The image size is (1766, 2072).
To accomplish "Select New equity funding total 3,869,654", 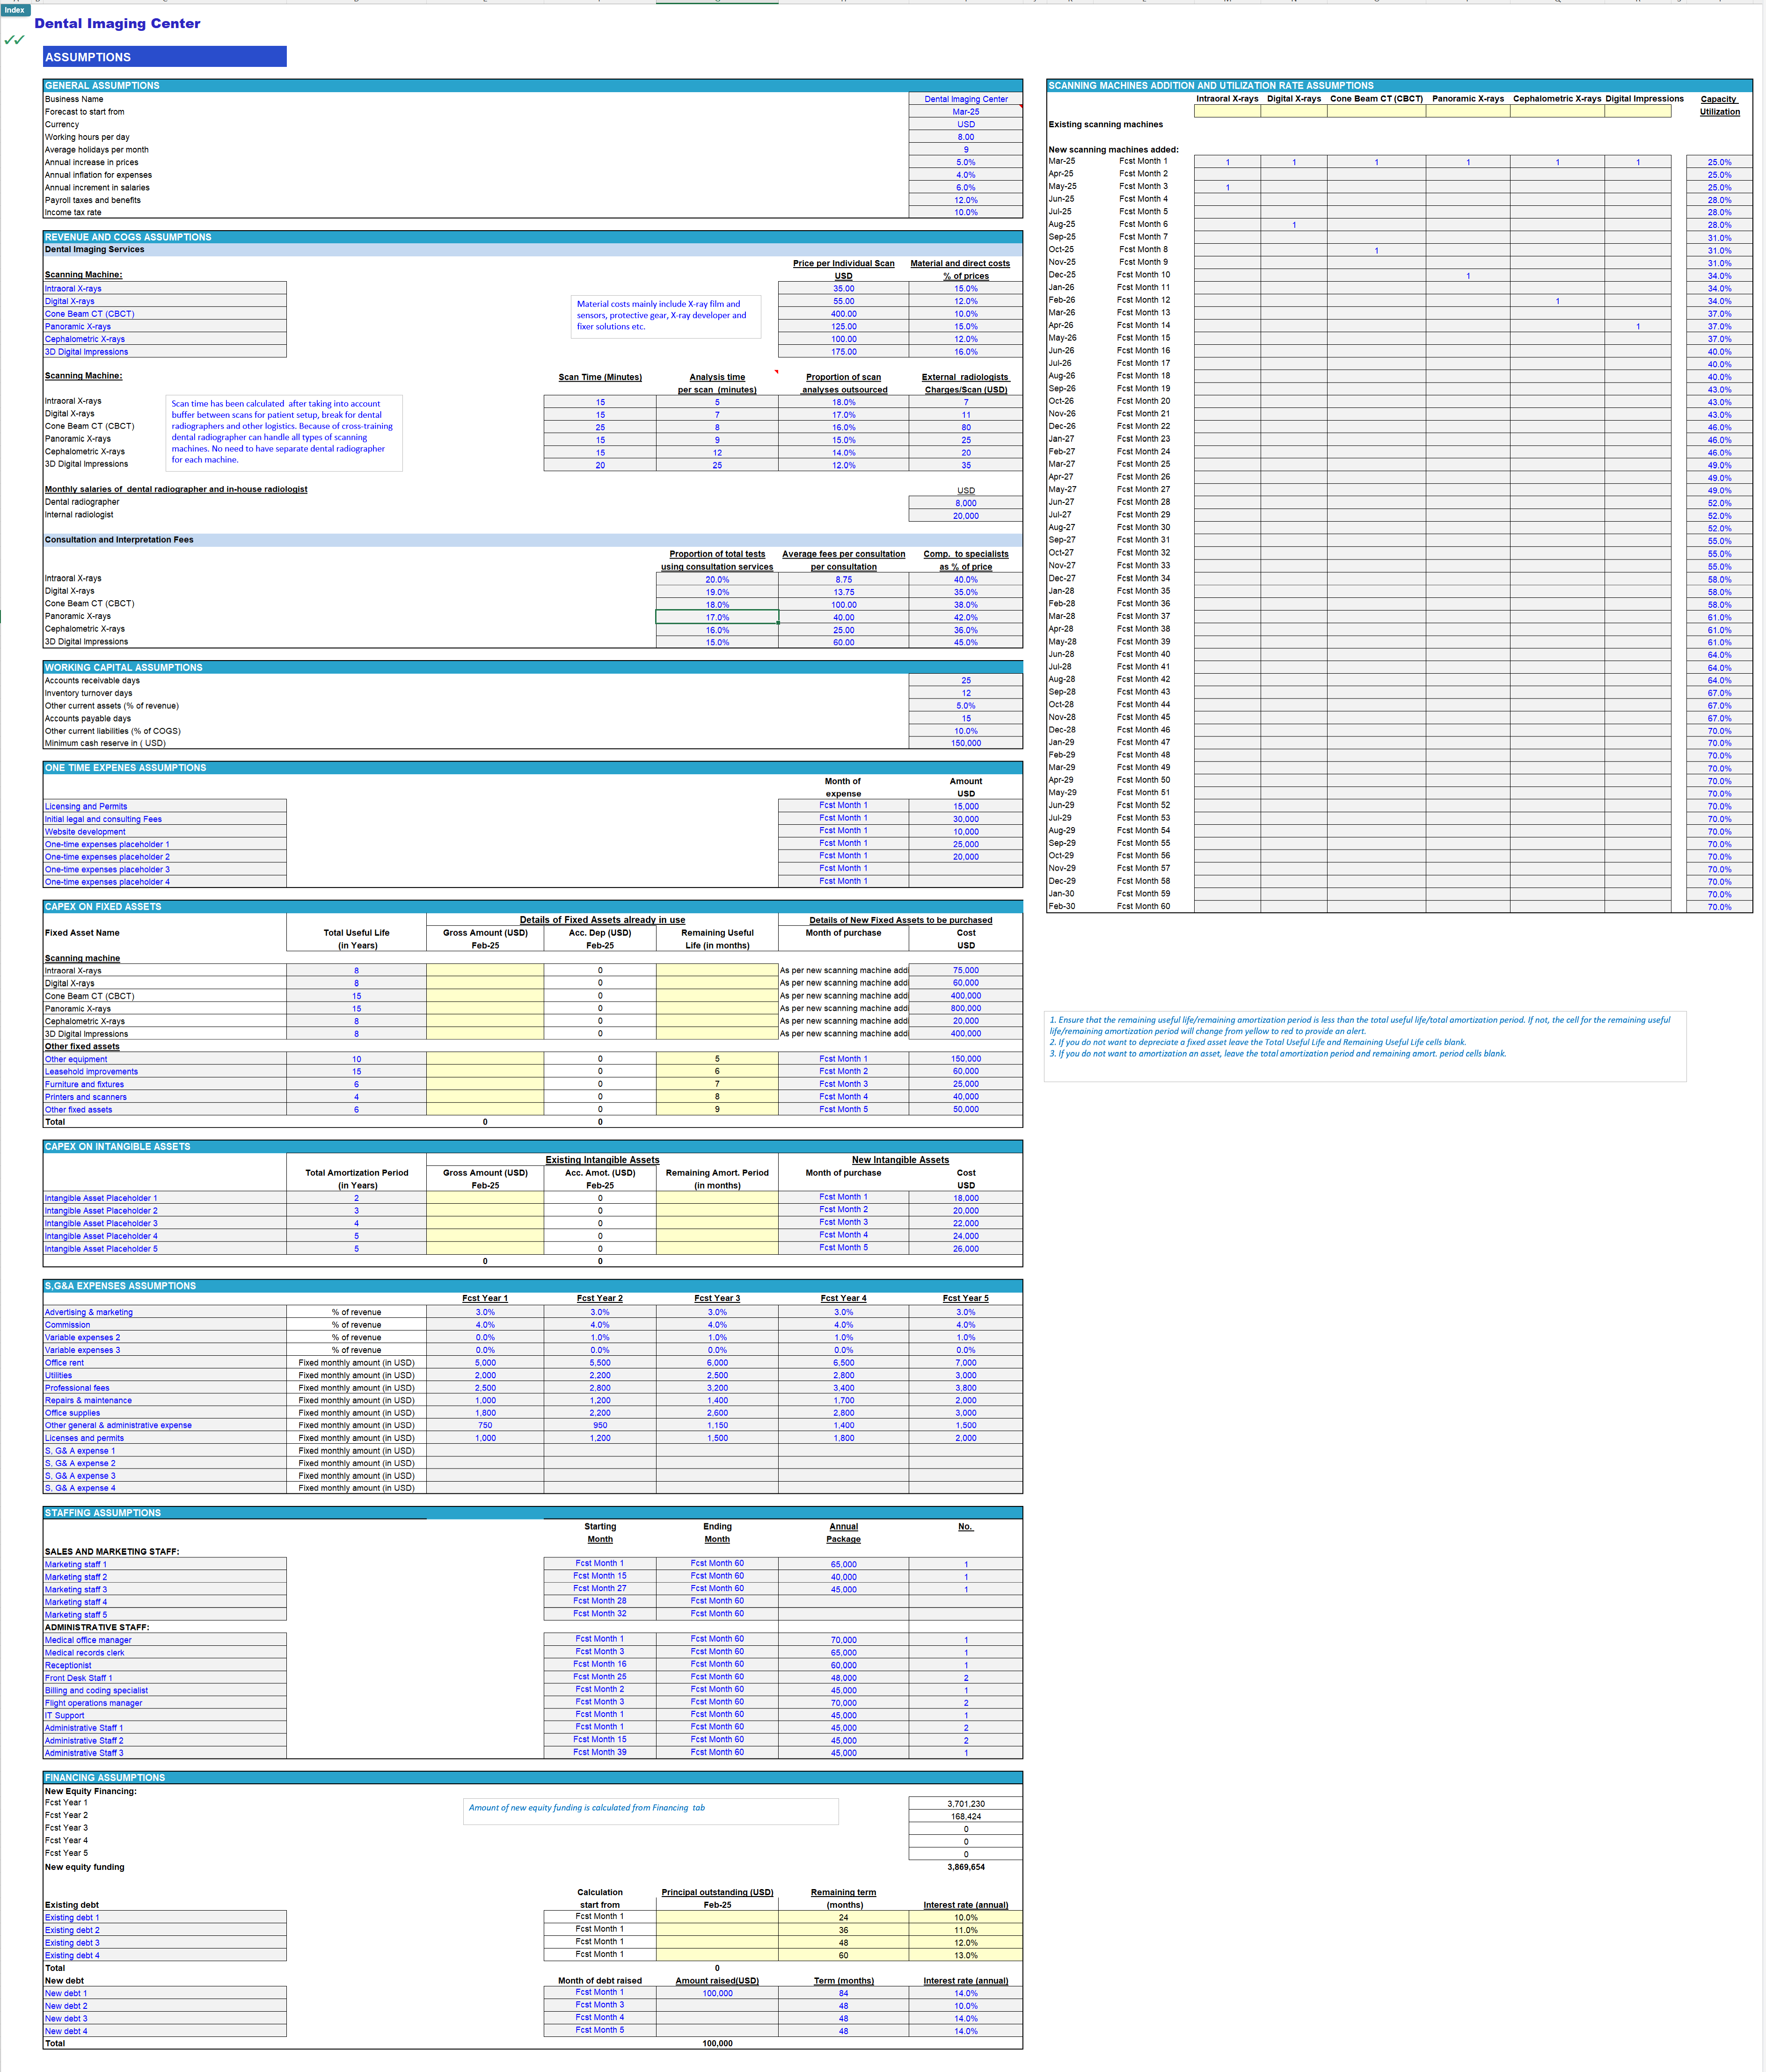I will [965, 1867].
